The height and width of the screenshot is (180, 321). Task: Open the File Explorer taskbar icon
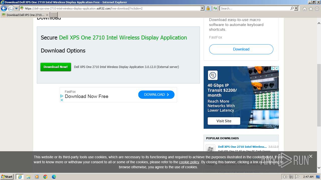28,177
